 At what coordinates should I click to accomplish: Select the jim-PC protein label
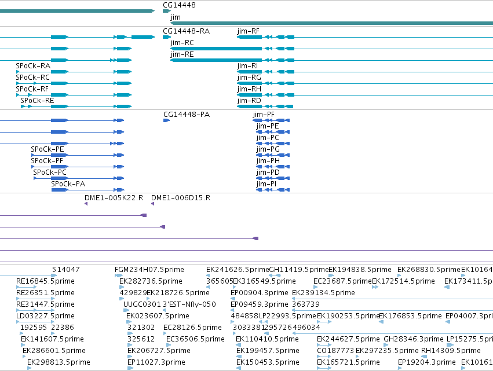[268, 138]
